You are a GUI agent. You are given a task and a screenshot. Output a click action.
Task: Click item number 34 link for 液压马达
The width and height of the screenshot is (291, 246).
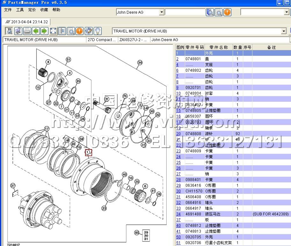(178, 214)
